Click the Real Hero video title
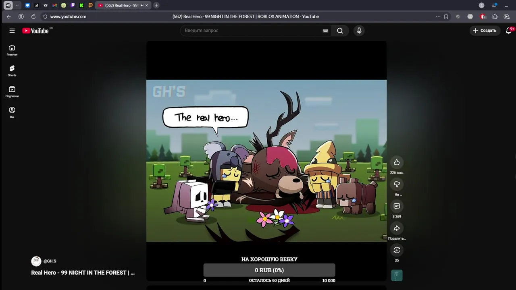This screenshot has width=516, height=290. click(83, 273)
